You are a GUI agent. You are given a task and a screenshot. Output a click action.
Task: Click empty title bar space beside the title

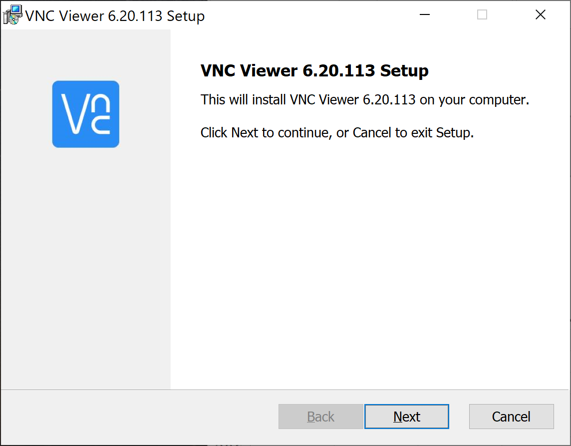coord(309,15)
